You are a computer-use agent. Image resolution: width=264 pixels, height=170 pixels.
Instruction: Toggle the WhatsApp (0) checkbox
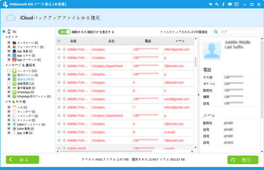[x=9, y=92]
